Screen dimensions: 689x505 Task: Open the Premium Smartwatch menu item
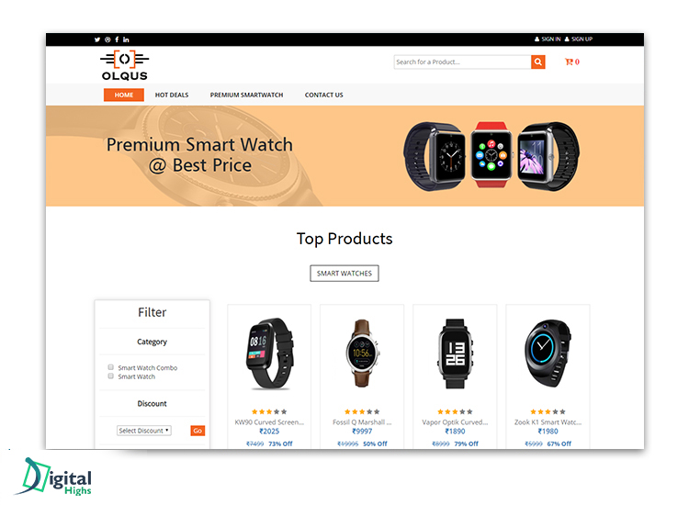(246, 95)
